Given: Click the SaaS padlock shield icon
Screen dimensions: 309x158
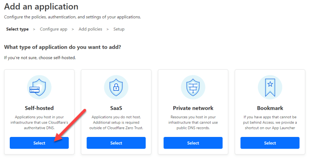Looking at the screenshot, I should (x=116, y=87).
